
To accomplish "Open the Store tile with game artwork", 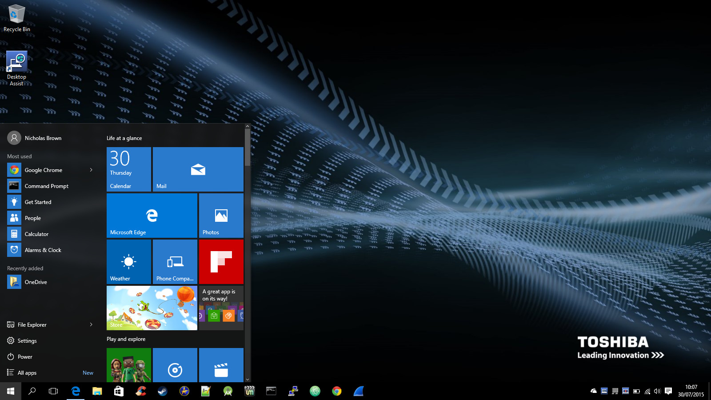I will (x=152, y=308).
